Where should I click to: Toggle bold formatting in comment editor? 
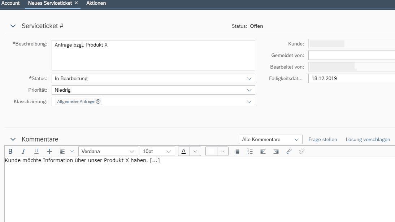coord(10,151)
